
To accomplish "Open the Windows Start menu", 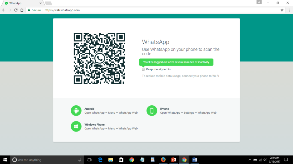I will (5, 160).
